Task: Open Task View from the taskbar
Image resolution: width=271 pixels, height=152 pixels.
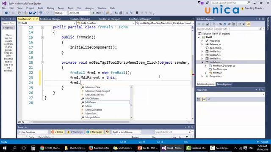Action: 24,148
